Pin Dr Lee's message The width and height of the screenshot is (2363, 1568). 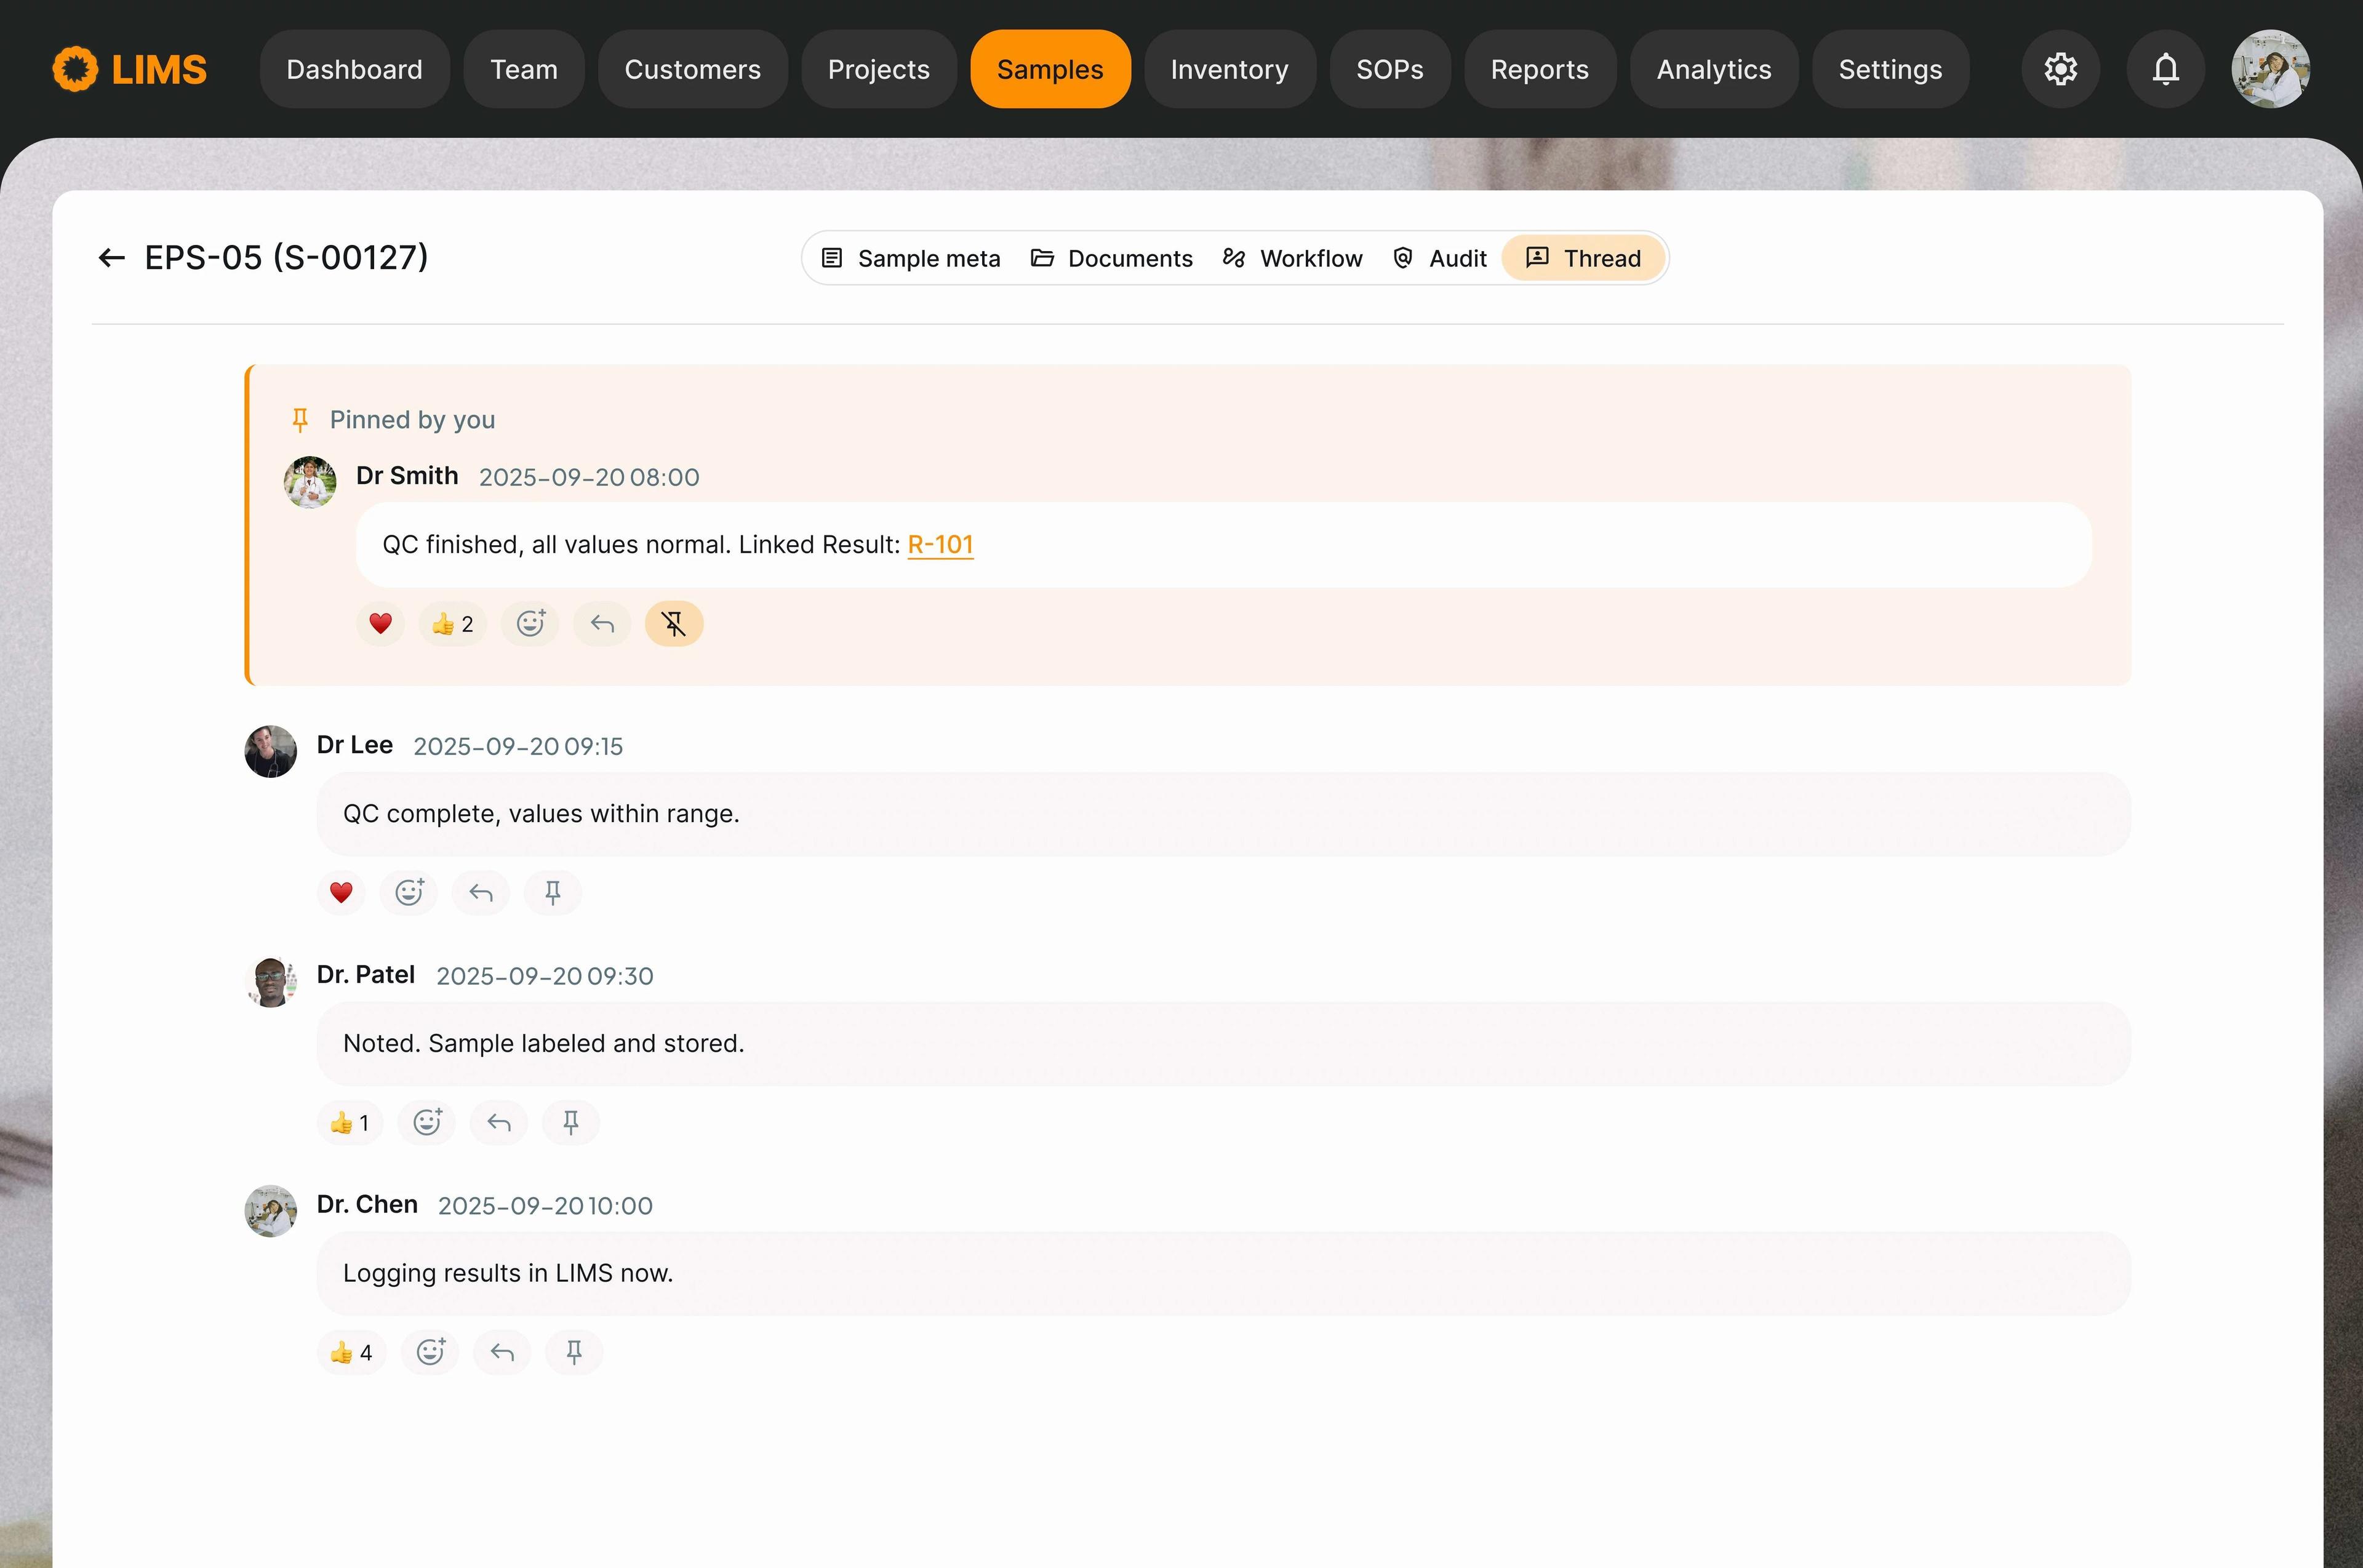click(x=552, y=892)
